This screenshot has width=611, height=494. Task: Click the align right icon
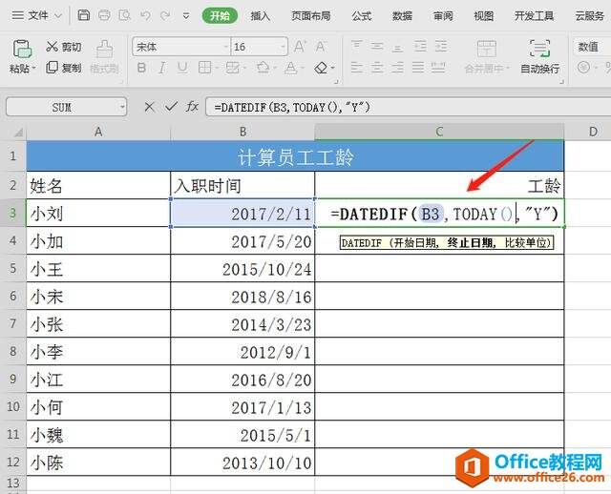click(397, 68)
